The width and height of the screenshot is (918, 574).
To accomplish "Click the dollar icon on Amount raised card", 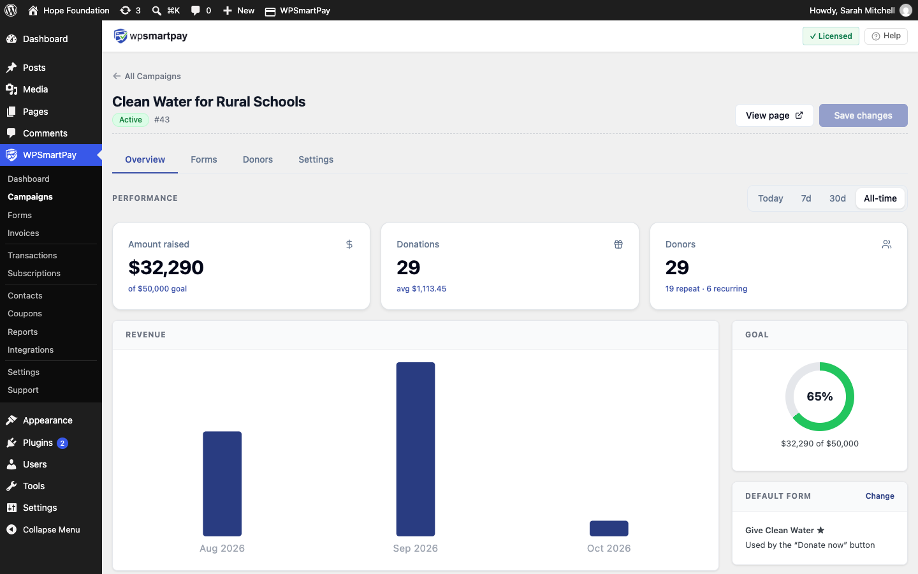I will (349, 244).
